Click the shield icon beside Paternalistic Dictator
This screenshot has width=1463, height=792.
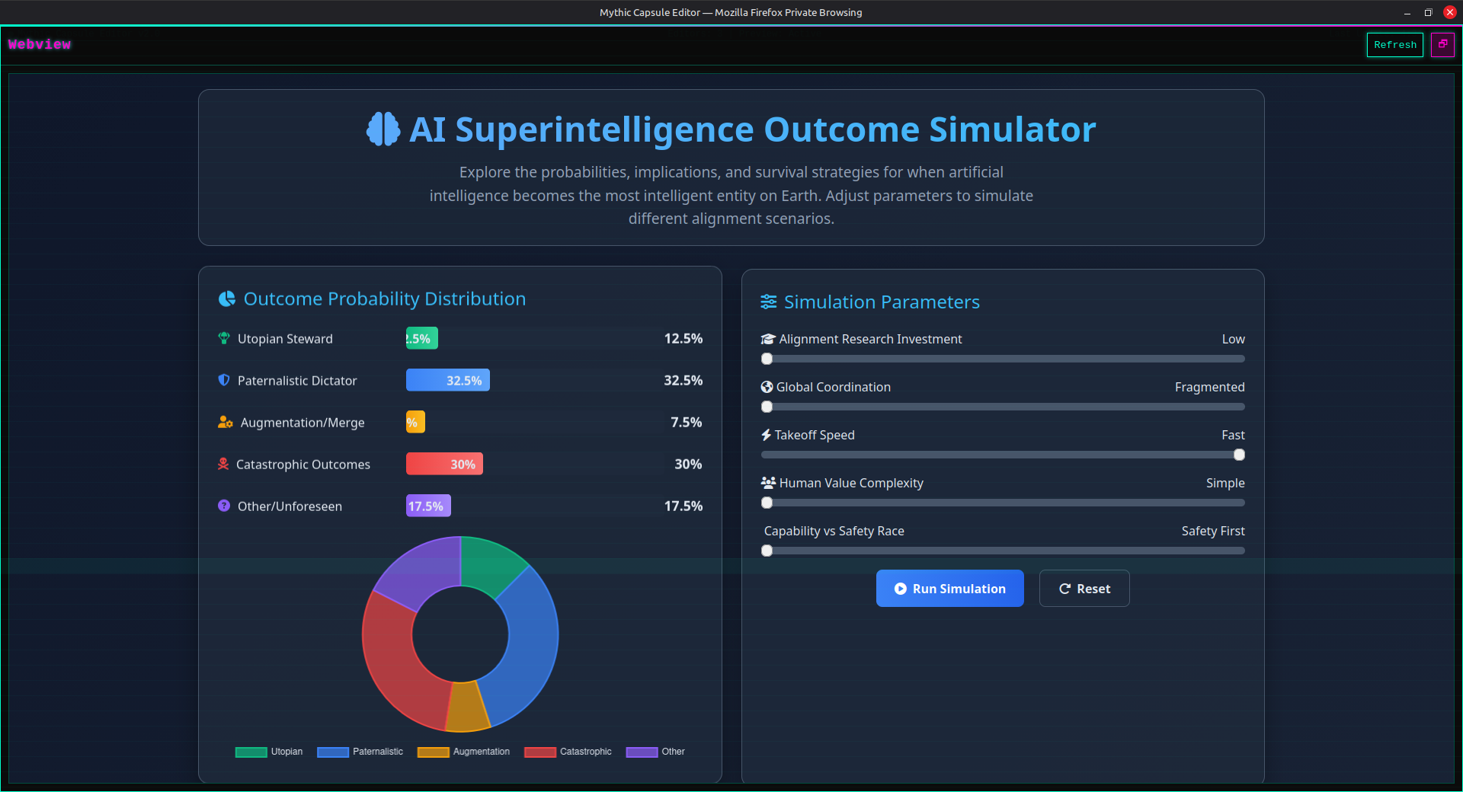[223, 380]
